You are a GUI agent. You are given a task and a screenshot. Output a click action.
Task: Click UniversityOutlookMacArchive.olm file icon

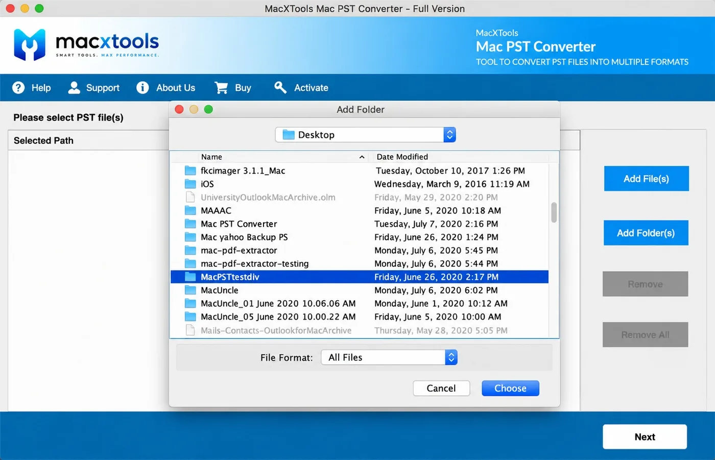coord(190,197)
